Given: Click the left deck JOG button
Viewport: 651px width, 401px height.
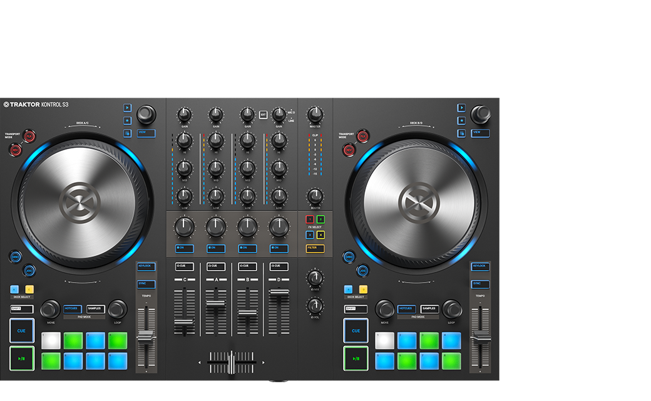Looking at the screenshot, I should tap(29, 271).
